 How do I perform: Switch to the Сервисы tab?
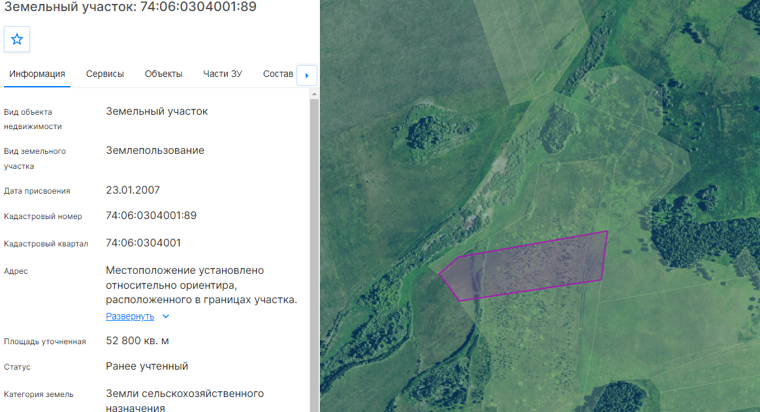click(104, 74)
